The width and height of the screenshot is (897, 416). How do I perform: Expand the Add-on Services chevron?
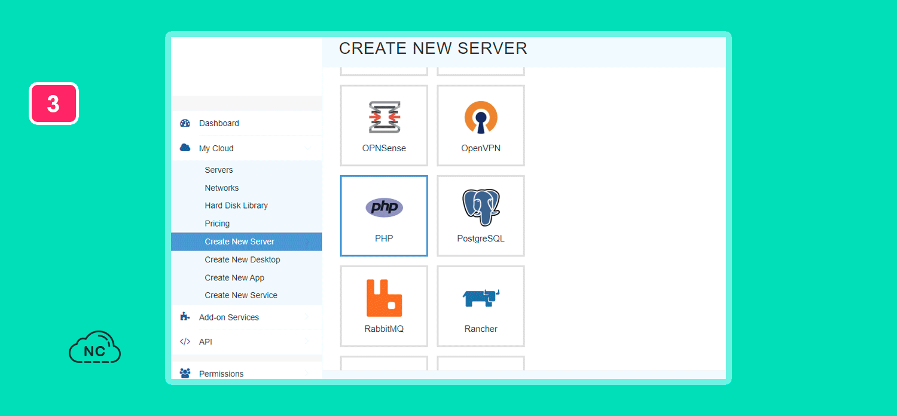(x=307, y=317)
